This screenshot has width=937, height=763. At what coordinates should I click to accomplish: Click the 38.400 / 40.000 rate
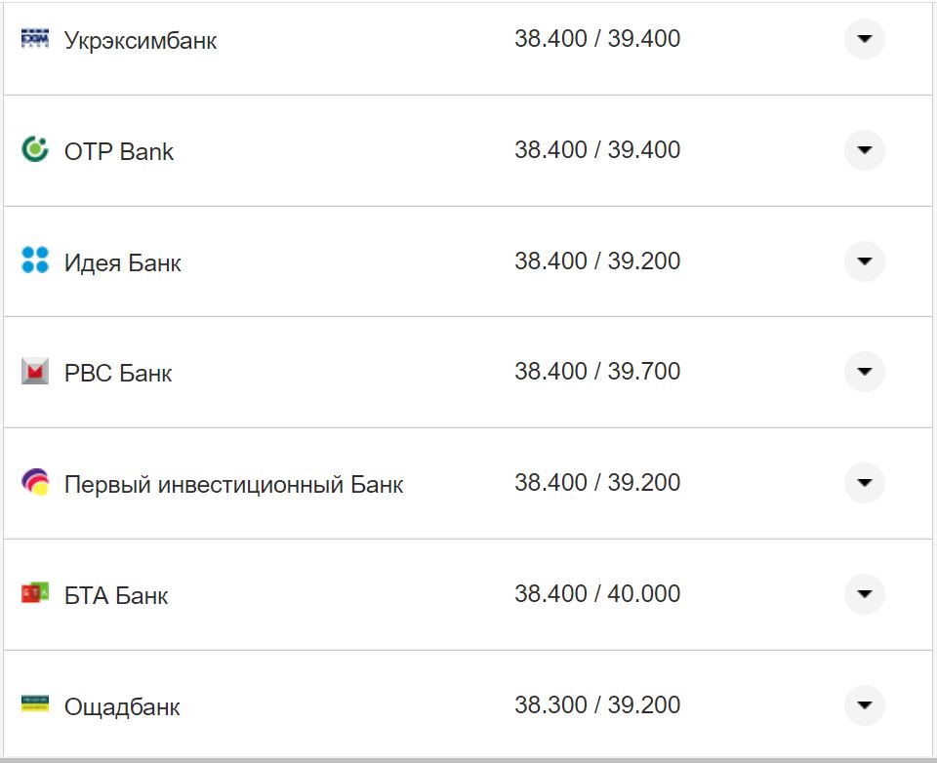[597, 593]
